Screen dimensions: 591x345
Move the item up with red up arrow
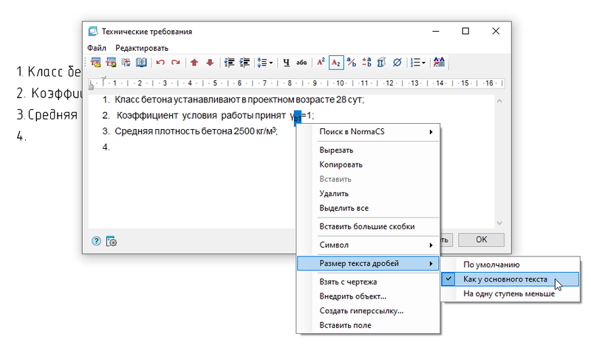point(194,63)
